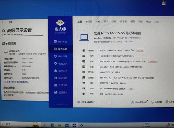Image resolution: width=174 pixels, height=128 pixels.
Task: Click the 显卡 row icon
Action: coord(84,61)
